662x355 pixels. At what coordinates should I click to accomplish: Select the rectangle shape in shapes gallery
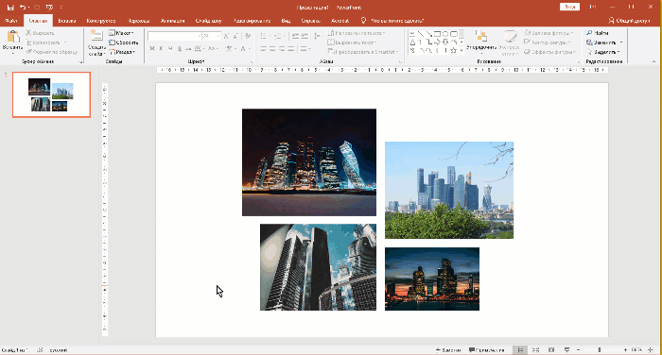tap(437, 34)
